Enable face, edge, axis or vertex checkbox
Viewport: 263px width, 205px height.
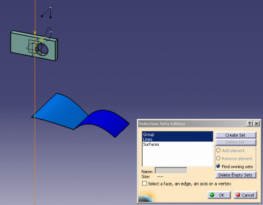point(144,184)
